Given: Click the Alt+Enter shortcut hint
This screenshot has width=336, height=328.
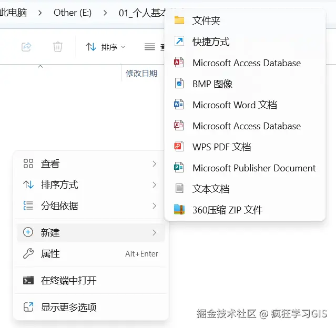Looking at the screenshot, I should tap(141, 254).
